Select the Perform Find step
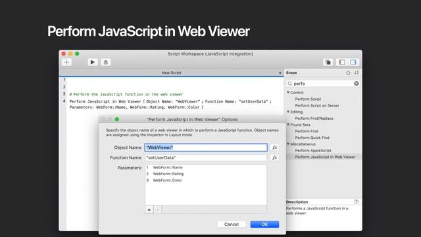This screenshot has width=421, height=237. click(307, 131)
